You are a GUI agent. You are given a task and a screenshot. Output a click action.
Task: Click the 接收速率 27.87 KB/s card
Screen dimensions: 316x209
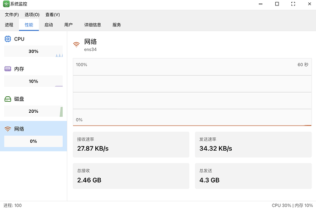(131, 145)
